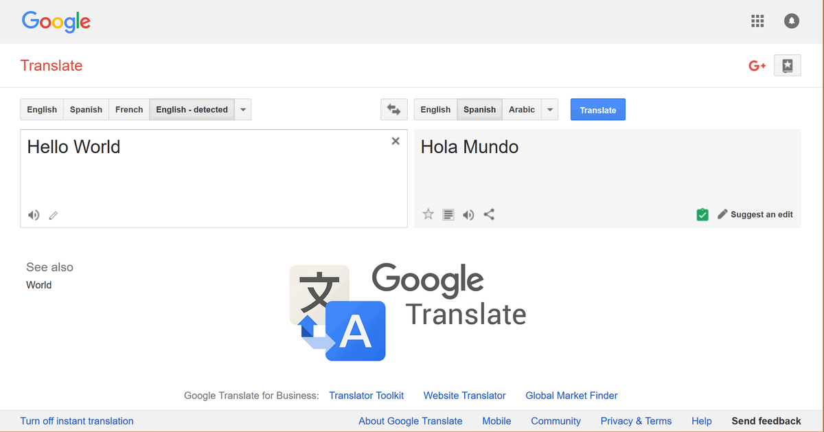Select the English - detected source tab
The image size is (824, 432).
pyautogui.click(x=192, y=109)
